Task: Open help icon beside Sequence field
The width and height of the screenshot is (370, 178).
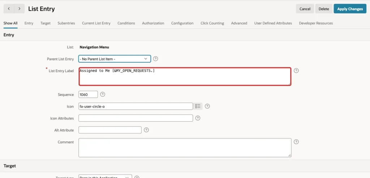Action: tap(102, 94)
